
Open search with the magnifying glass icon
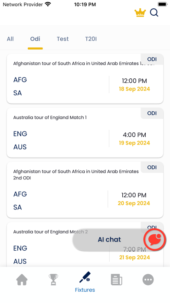154,13
